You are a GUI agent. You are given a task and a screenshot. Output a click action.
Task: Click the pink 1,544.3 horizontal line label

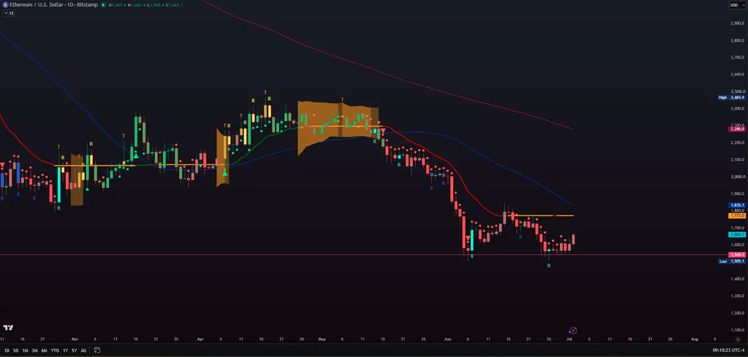point(736,255)
